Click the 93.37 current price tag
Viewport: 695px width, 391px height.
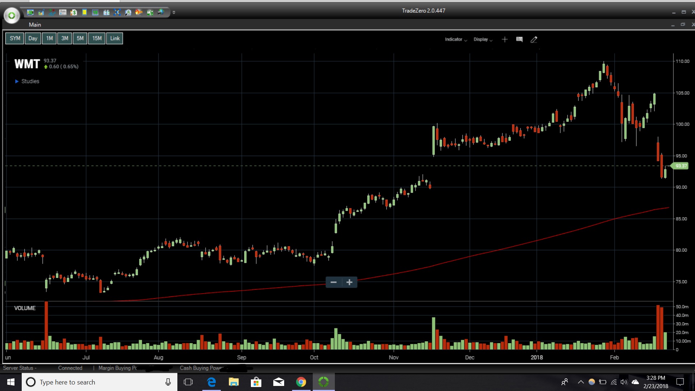680,166
